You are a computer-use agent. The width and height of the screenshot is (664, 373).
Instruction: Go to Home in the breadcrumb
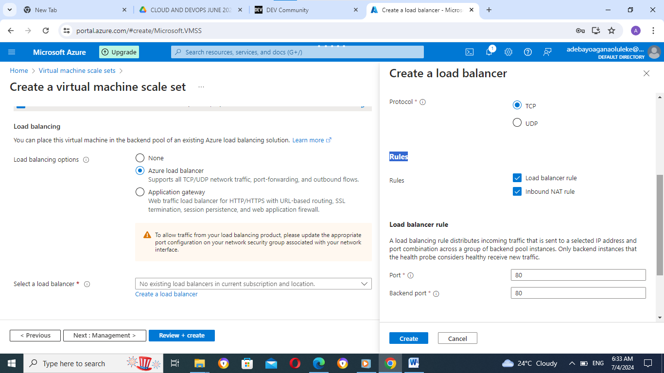[x=19, y=70]
